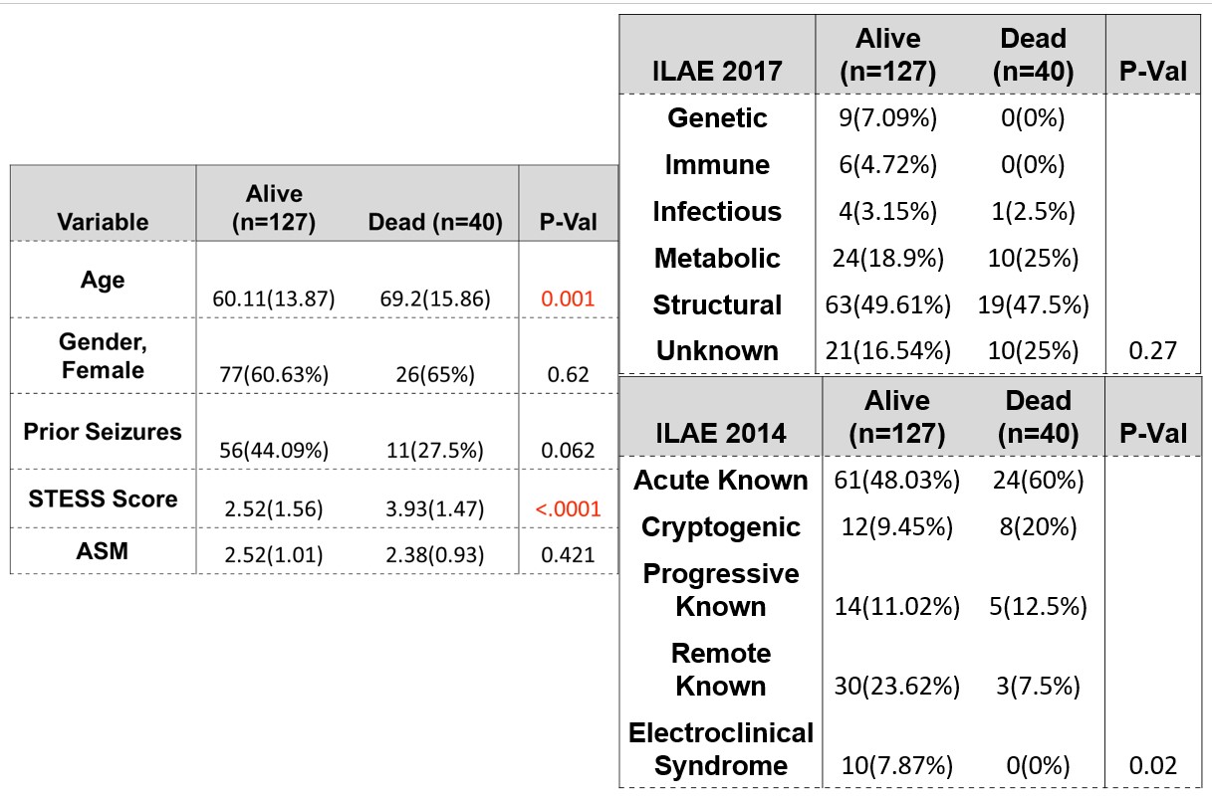Click the Age row label
1212x801 pixels.
point(103,280)
